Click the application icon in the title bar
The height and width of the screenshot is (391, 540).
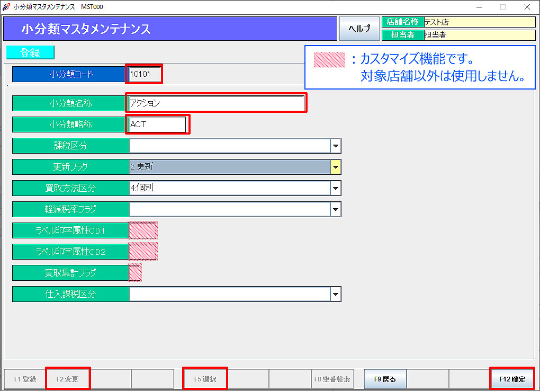tap(5, 7)
